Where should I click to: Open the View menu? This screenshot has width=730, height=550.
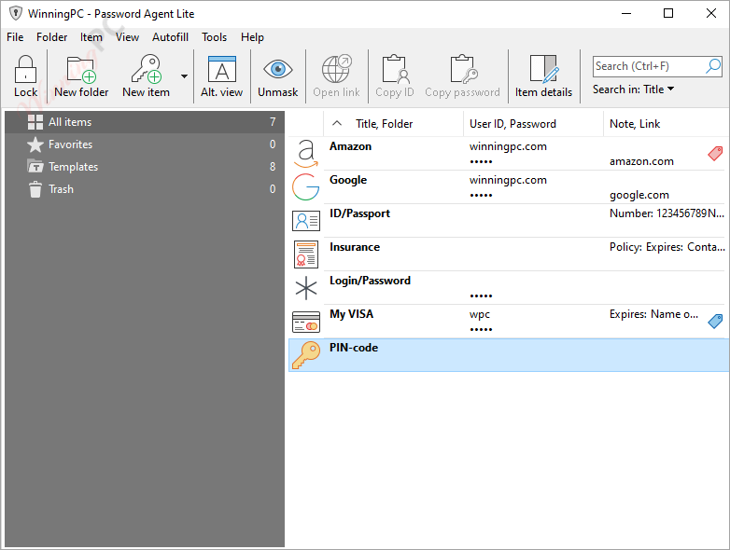click(127, 37)
